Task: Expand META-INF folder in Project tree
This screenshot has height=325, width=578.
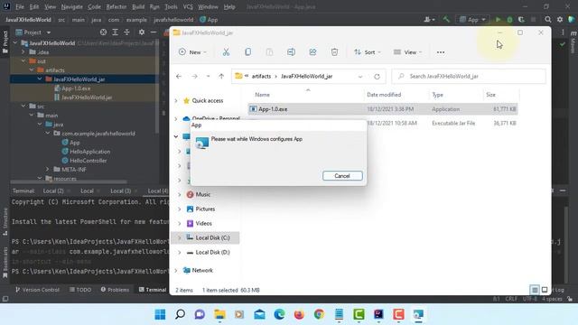Action: tap(48, 170)
